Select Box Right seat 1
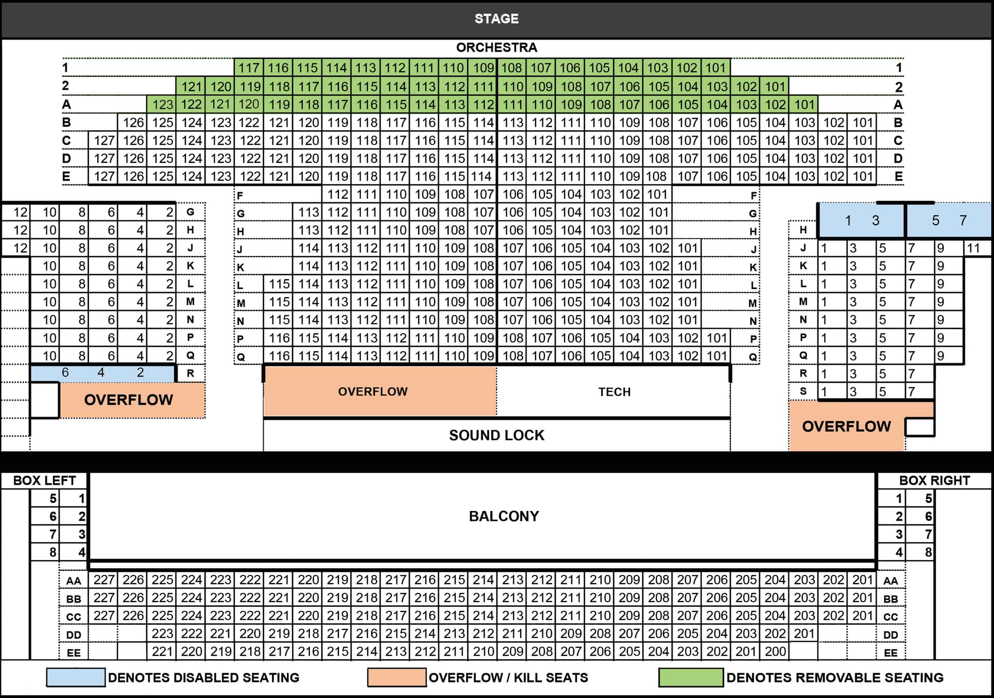Image resolution: width=994 pixels, height=698 pixels. [x=892, y=498]
